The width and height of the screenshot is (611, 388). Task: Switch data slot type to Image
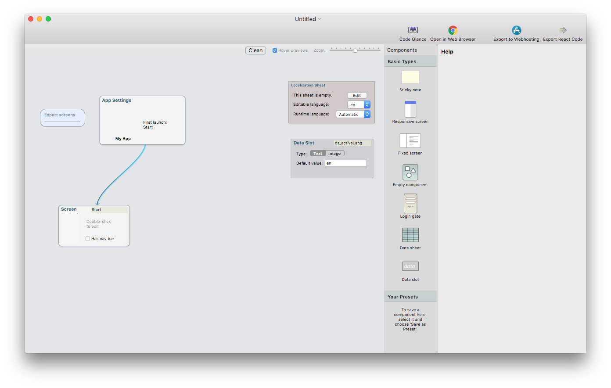334,154
